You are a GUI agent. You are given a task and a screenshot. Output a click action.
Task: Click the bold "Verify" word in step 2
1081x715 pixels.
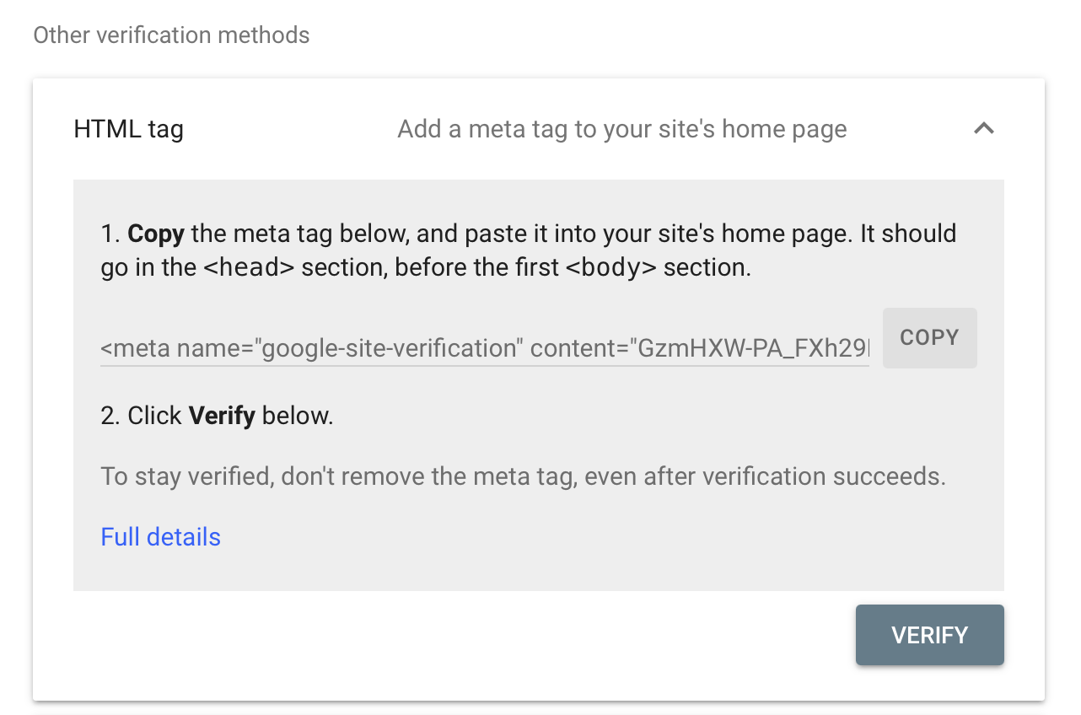(222, 416)
